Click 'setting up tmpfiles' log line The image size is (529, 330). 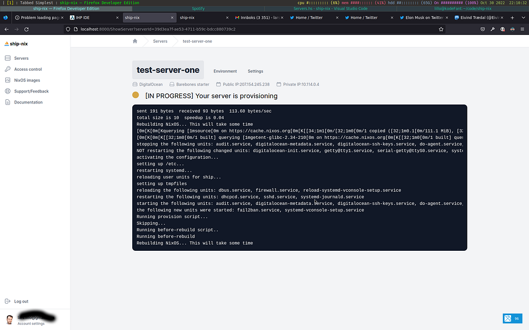pos(161,184)
